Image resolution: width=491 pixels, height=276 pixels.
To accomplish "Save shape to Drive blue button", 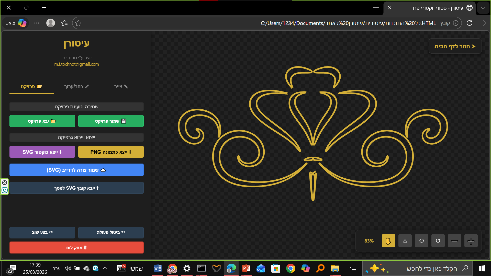I will (x=76, y=170).
